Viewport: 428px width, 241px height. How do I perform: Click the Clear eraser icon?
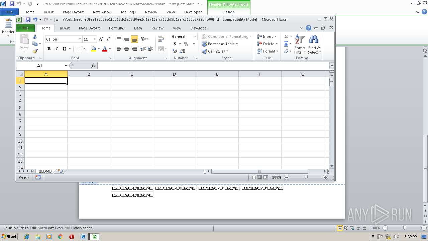(286, 51)
